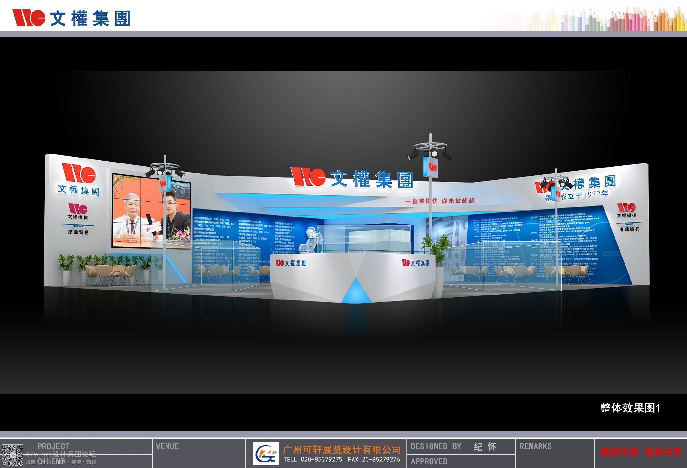Click the DESIGNED BY label
Screen dimensions: 687x468
tap(436, 446)
